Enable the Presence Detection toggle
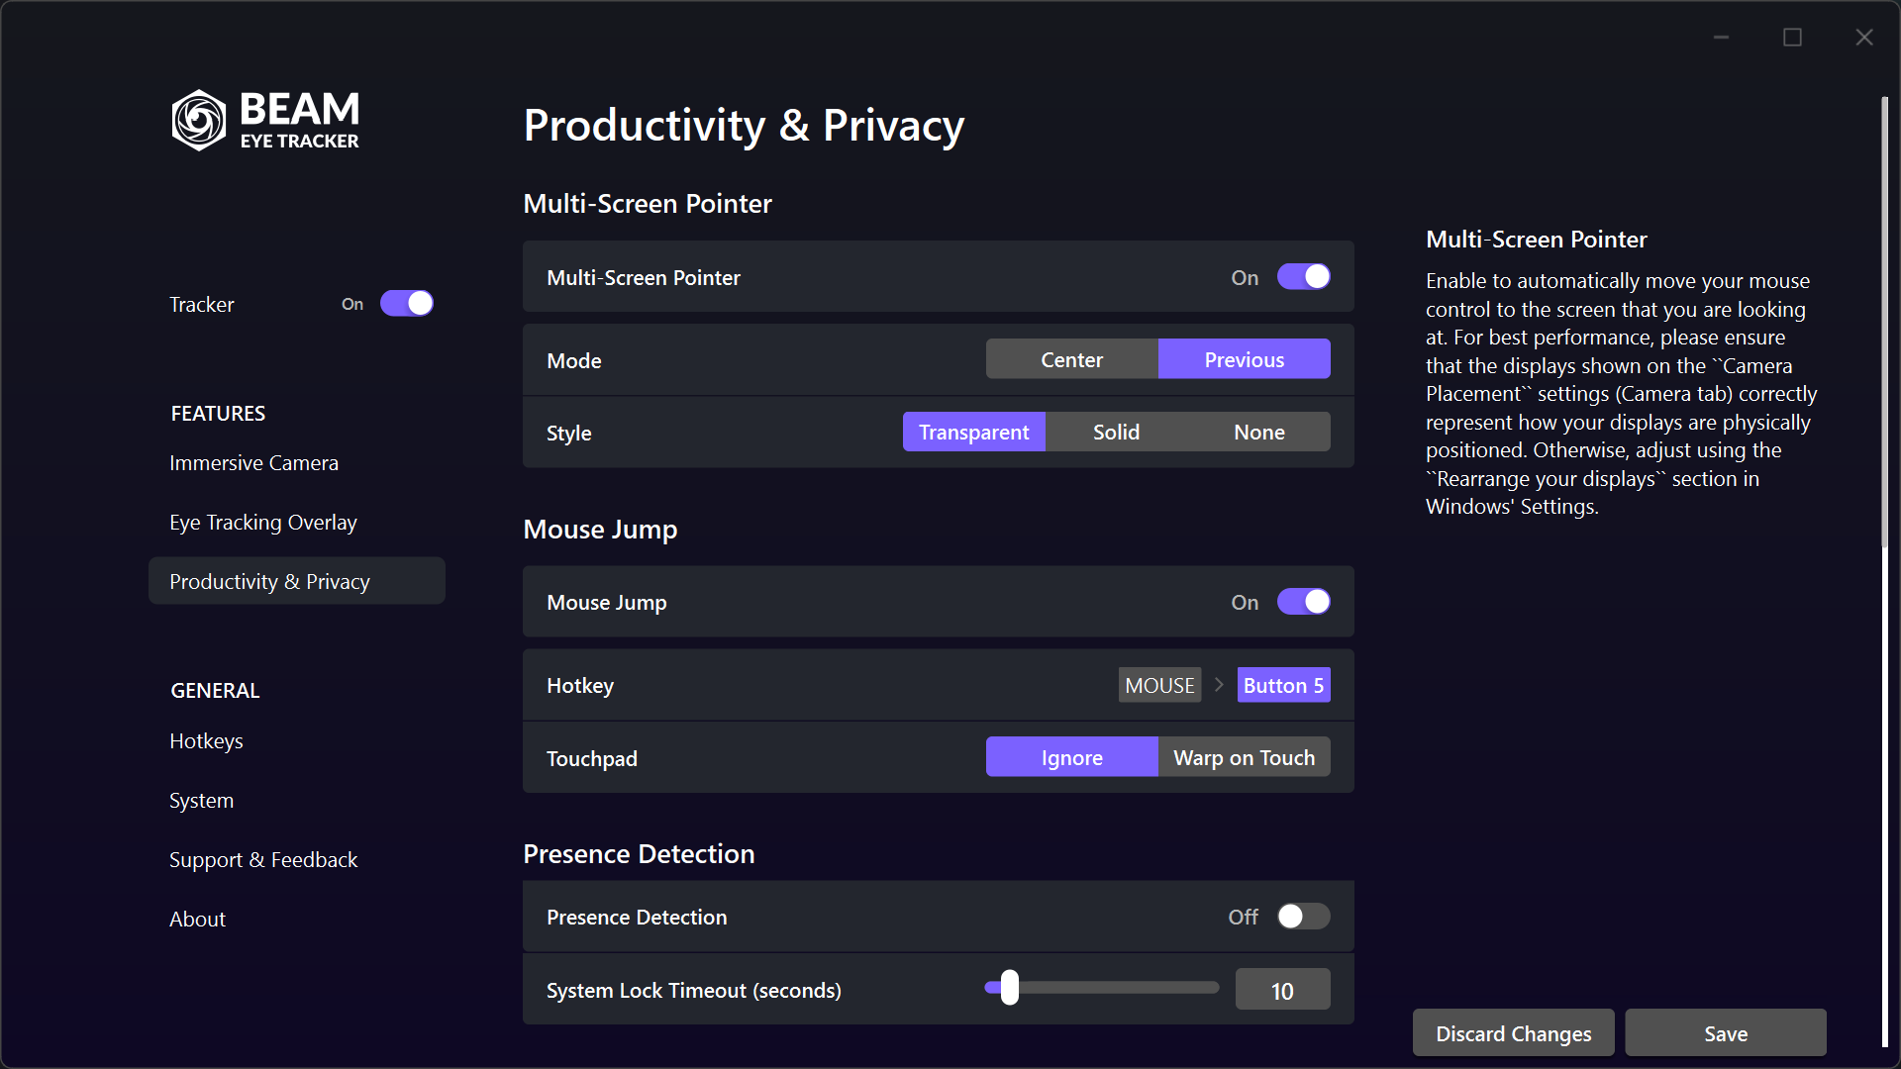 [x=1303, y=917]
